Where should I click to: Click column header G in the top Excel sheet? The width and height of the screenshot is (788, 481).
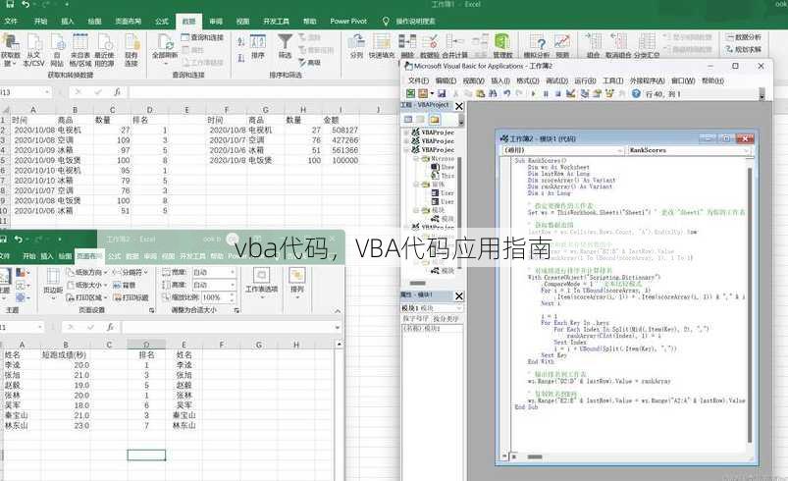click(x=265, y=110)
